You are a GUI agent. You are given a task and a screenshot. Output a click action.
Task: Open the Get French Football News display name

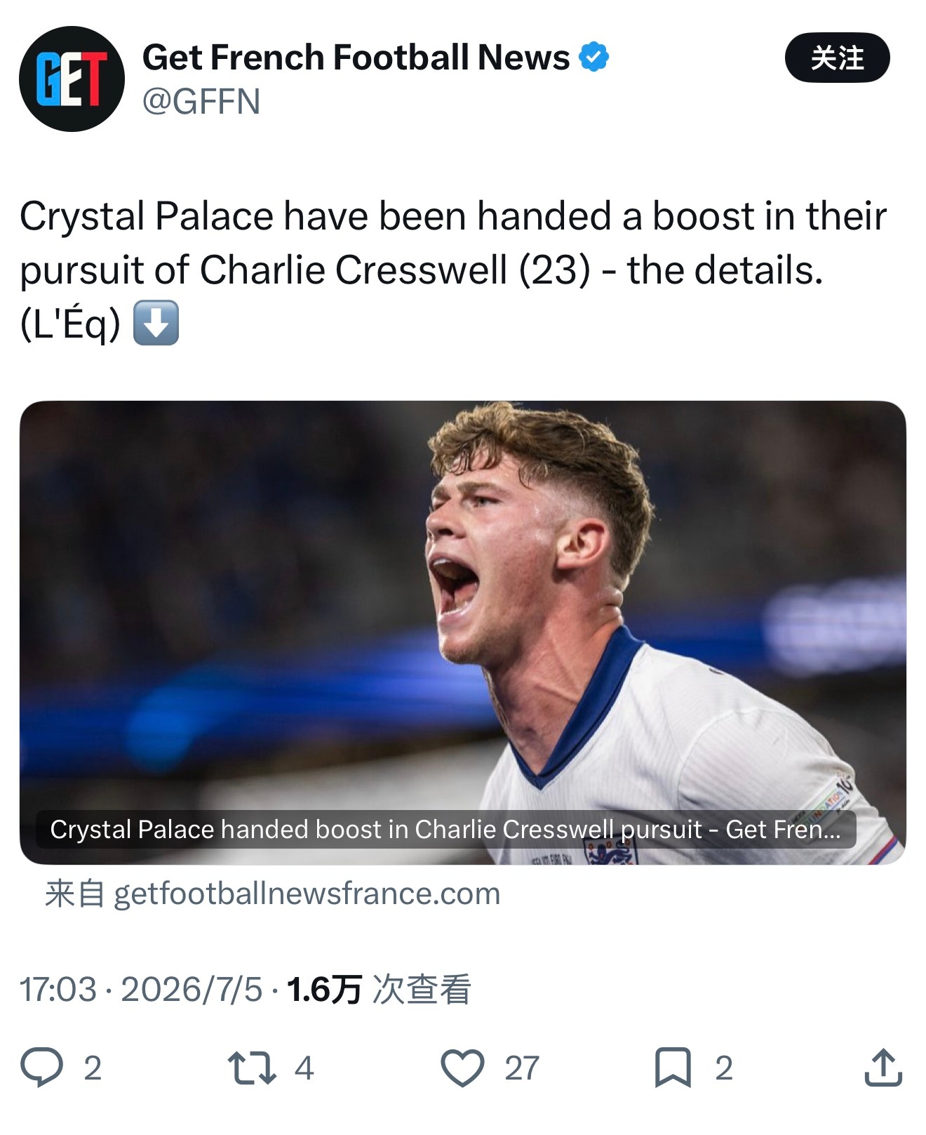[x=356, y=58]
